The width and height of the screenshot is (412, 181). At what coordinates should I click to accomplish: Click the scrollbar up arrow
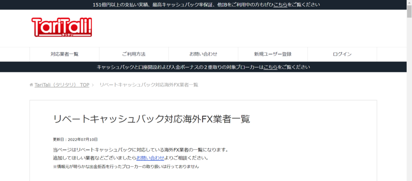(409, 2)
